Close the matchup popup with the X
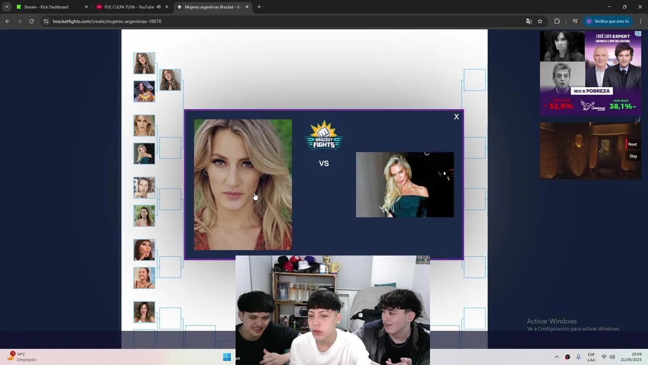 (456, 117)
